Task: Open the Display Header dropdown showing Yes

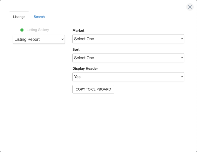Action: click(x=128, y=77)
